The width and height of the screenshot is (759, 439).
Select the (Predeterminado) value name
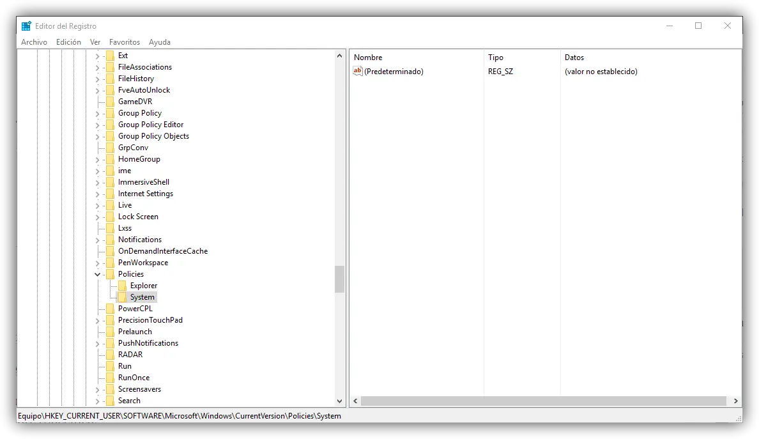pos(394,72)
